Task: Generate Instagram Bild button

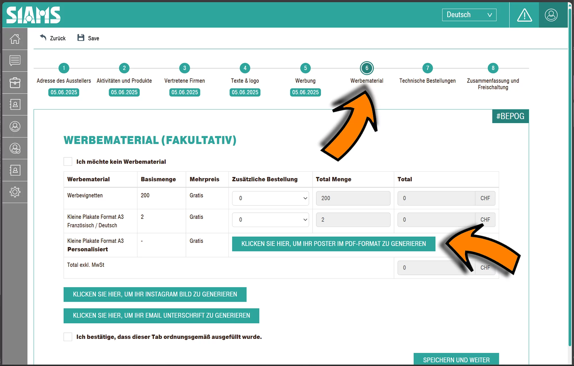Action: 155,294
